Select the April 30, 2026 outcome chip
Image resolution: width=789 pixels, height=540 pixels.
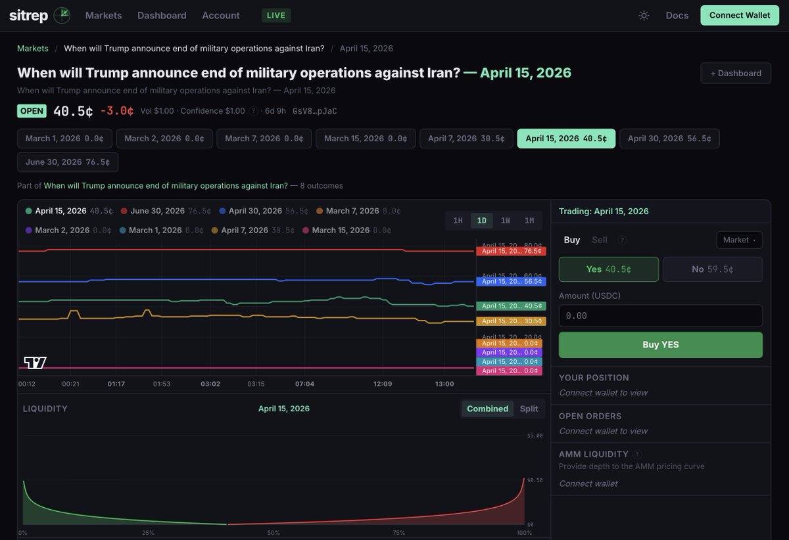[x=669, y=139]
